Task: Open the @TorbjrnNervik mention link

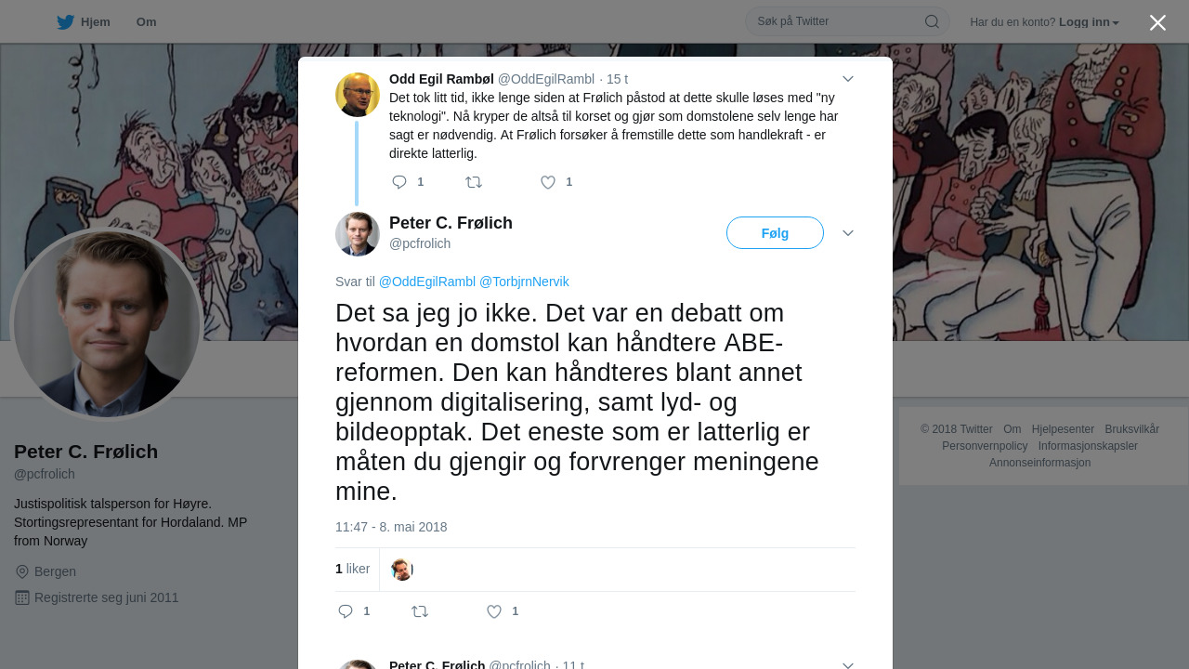Action: point(524,282)
